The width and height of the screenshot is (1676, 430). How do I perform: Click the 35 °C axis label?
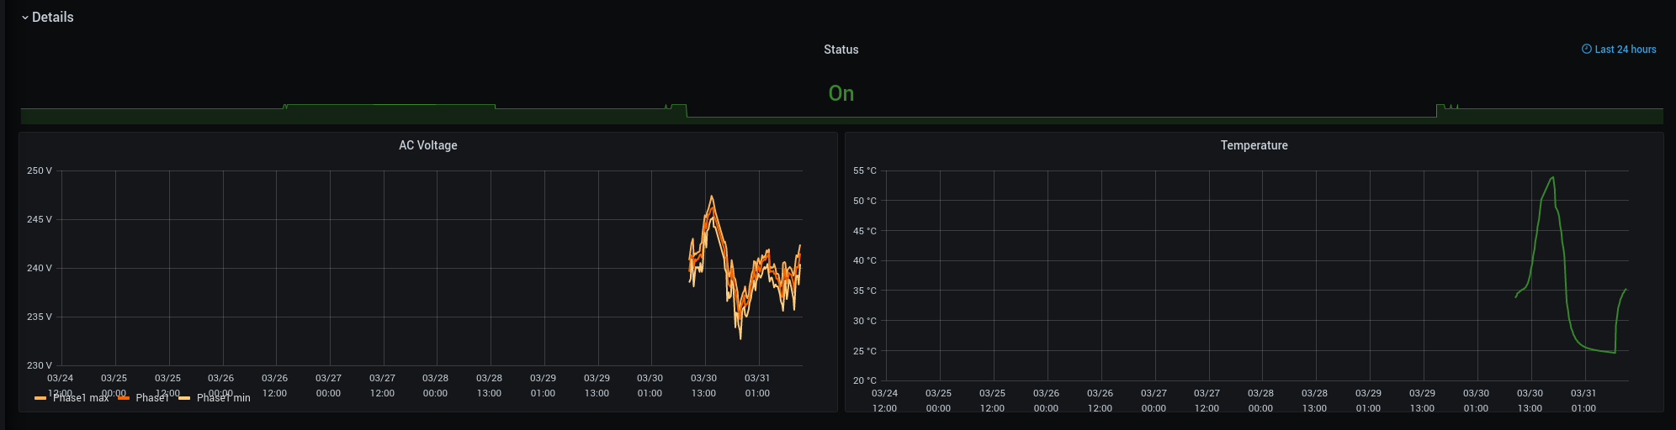(x=865, y=291)
